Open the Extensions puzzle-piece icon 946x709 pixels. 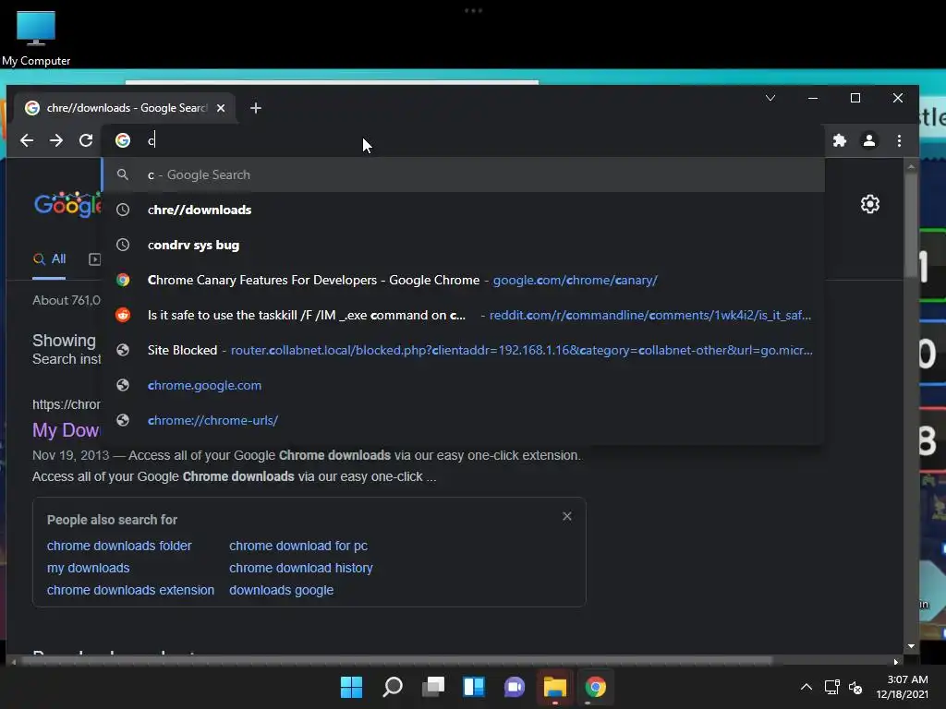pos(839,140)
